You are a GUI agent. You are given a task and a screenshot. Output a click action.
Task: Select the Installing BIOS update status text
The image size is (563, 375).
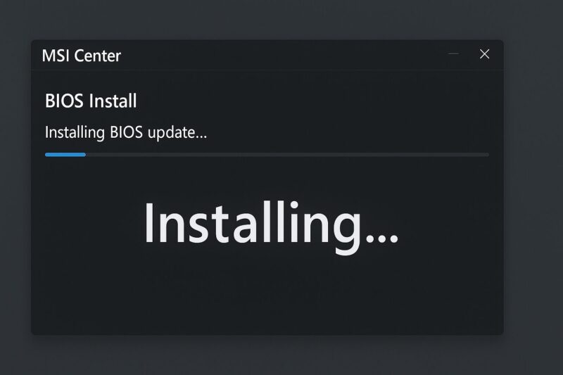coord(126,132)
